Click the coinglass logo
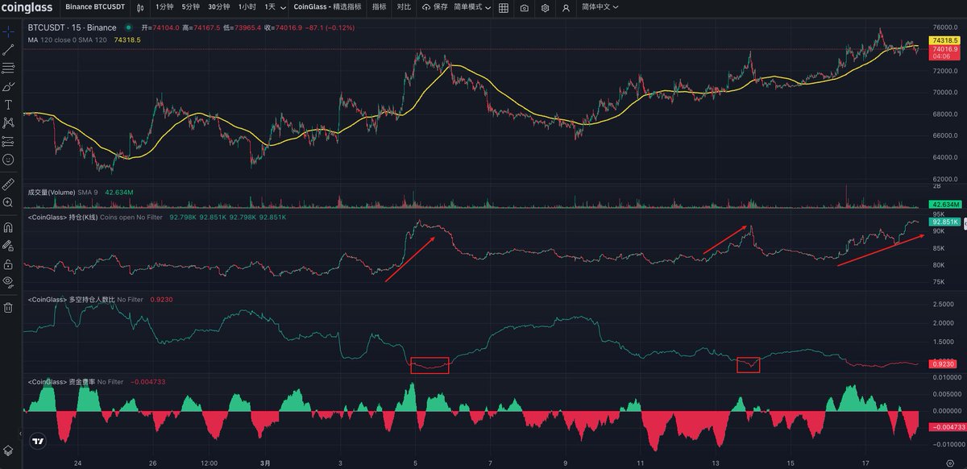The height and width of the screenshot is (469, 967). 28,7
